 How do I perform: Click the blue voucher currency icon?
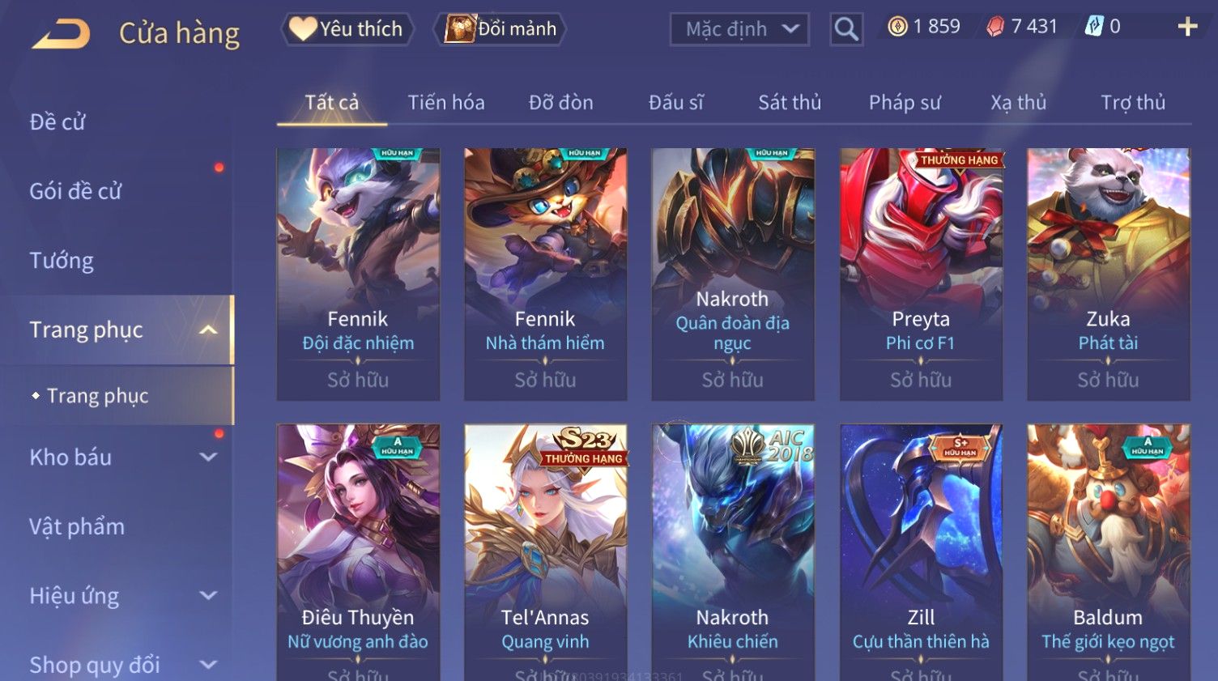coord(1094,27)
